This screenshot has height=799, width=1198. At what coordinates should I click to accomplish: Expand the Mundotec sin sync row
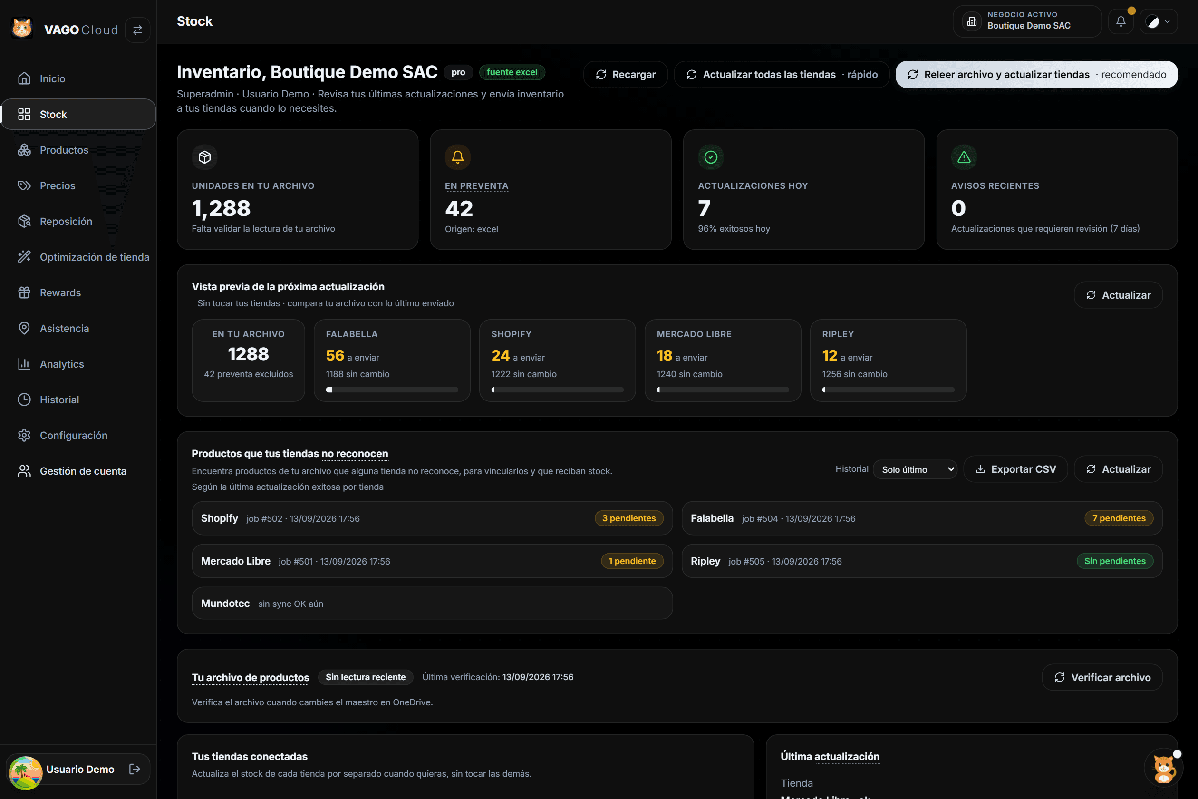coord(432,604)
